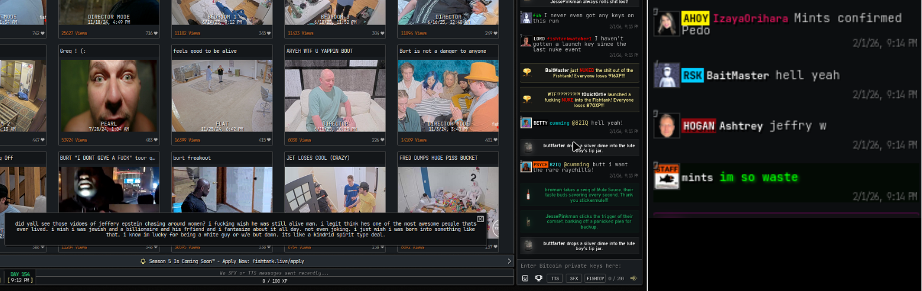
Task: Play 'JET LOSES COOL (CRAZY)' thumbnail
Action: pyautogui.click(x=335, y=190)
